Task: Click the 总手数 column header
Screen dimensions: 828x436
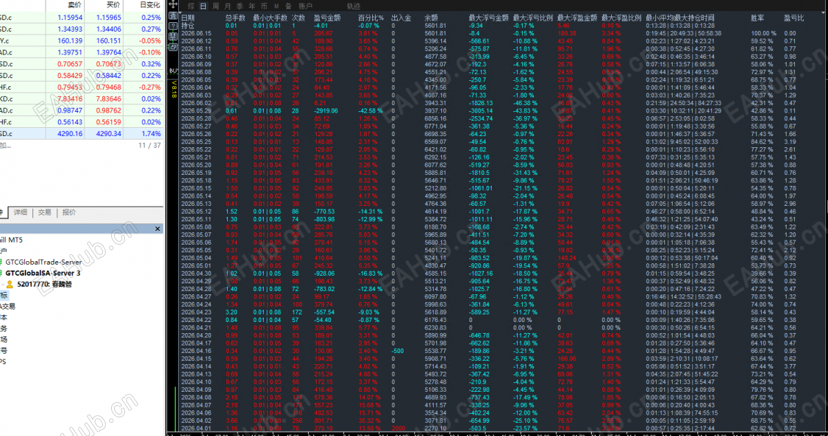Action: pyautogui.click(x=235, y=18)
